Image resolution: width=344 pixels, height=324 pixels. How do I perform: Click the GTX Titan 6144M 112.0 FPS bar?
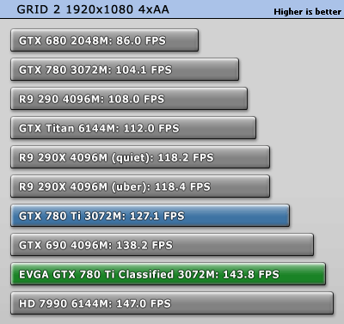pyautogui.click(x=133, y=128)
